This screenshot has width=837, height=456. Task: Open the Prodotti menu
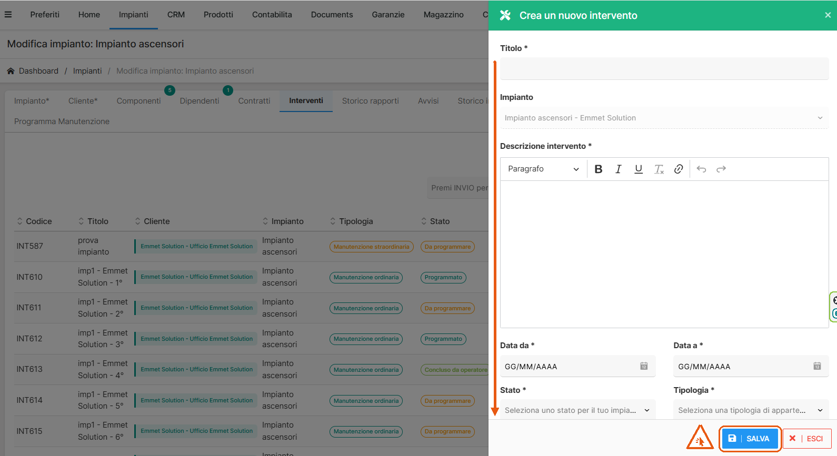click(x=218, y=15)
